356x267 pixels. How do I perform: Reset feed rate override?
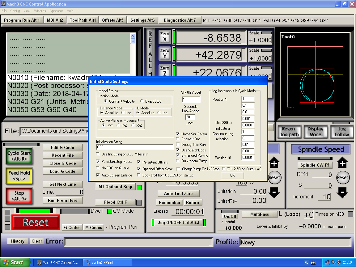pyautogui.click(x=274, y=178)
